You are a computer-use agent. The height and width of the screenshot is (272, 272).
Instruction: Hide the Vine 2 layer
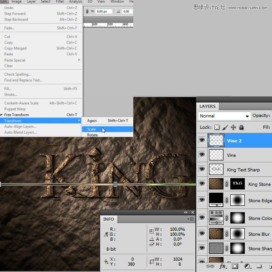[202, 140]
